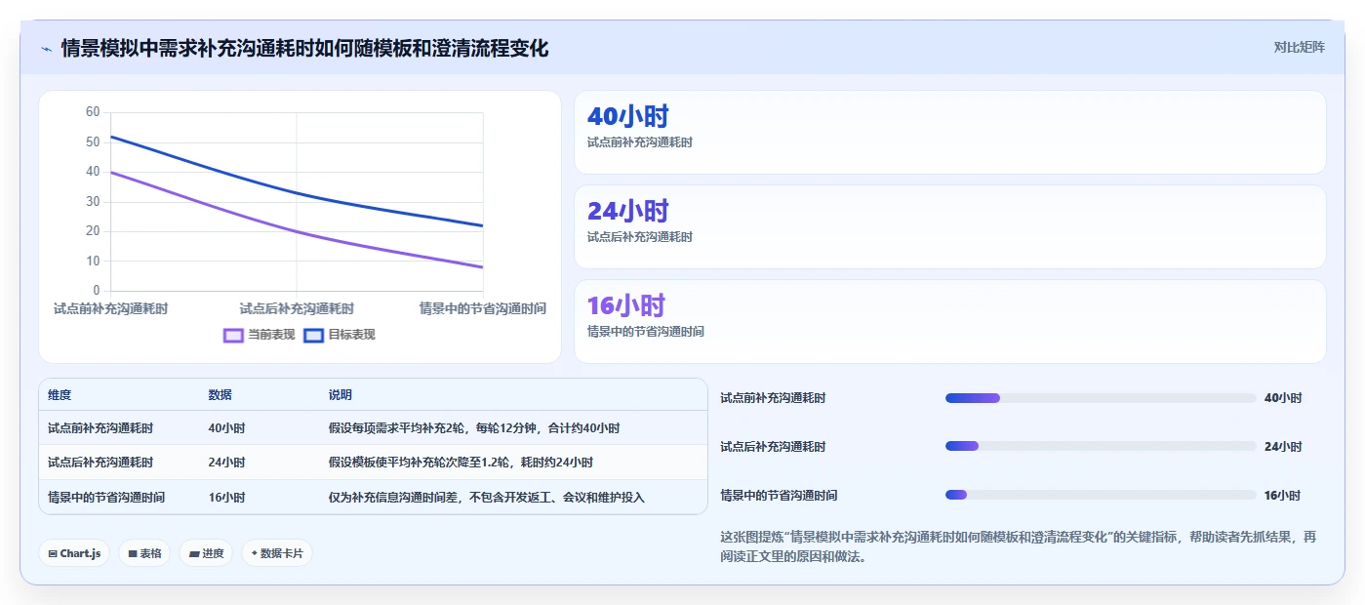This screenshot has height=605, width=1365.
Task: Click the 24小时 data card
Action: click(x=950, y=226)
